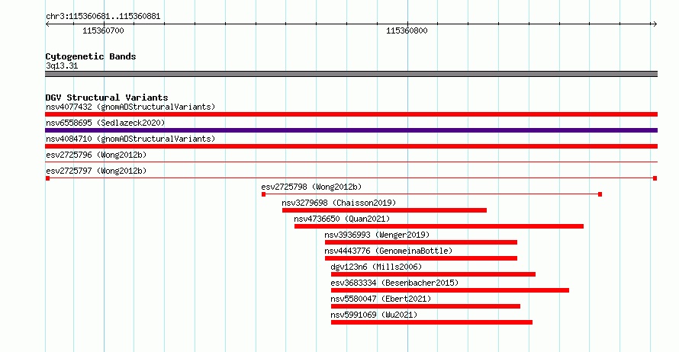The image size is (679, 352).
Task: Click the nsv6558695 Sedlazeck2020 label
Action: point(105,123)
